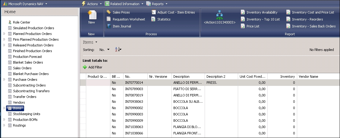Select item number IN71038066

(134, 133)
